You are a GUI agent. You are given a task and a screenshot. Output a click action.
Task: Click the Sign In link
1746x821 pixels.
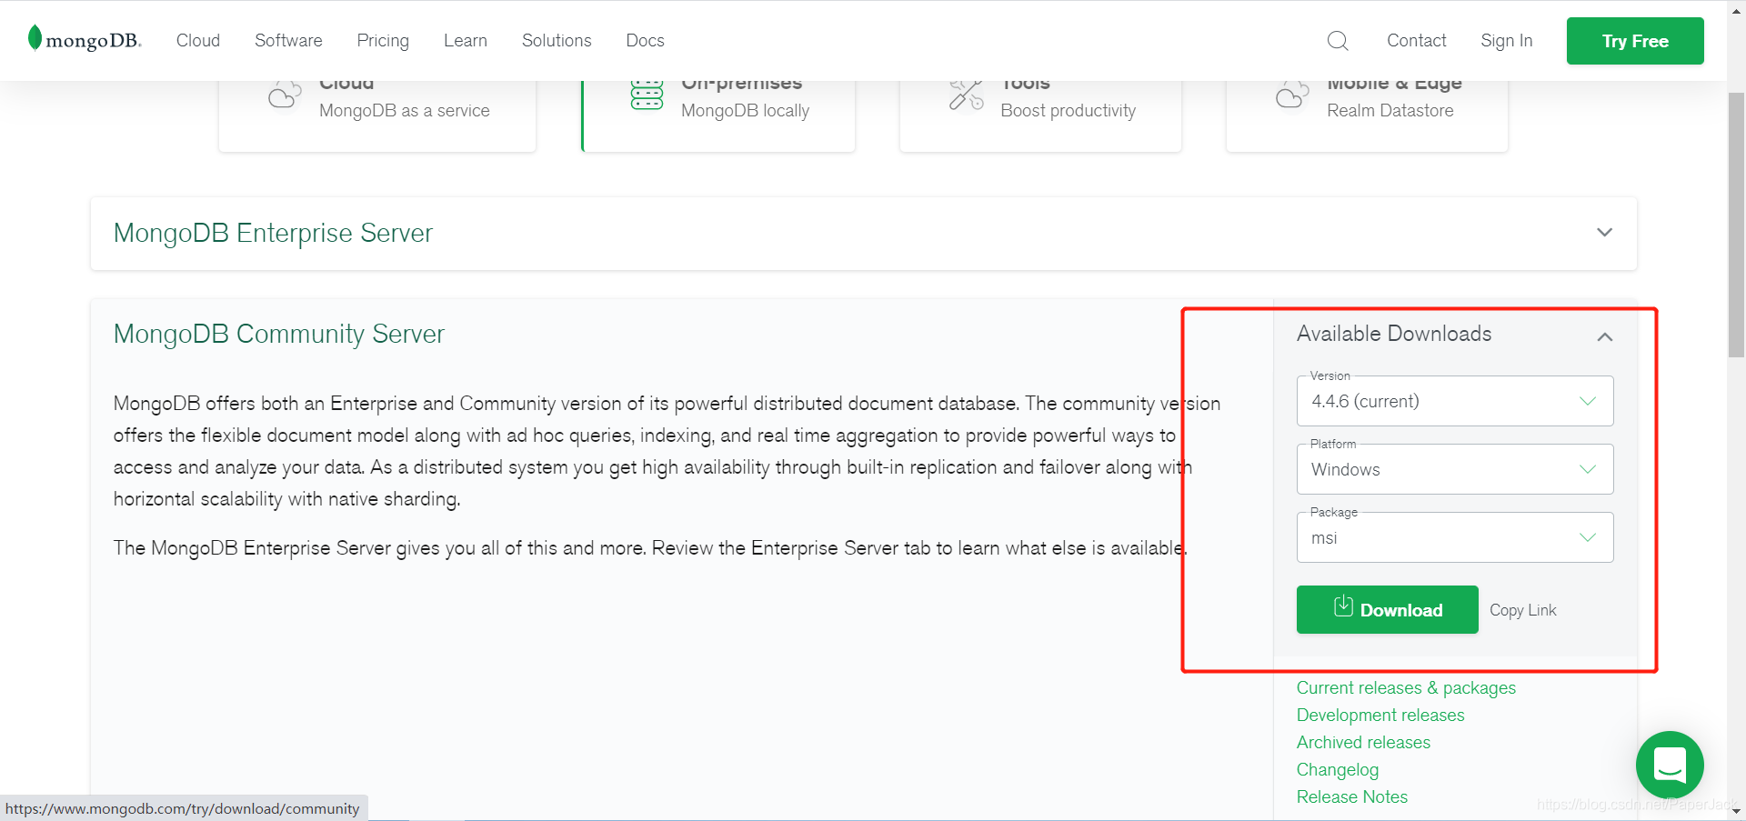1507,41
